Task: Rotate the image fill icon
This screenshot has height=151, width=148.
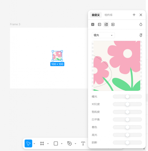Action: coord(141,35)
